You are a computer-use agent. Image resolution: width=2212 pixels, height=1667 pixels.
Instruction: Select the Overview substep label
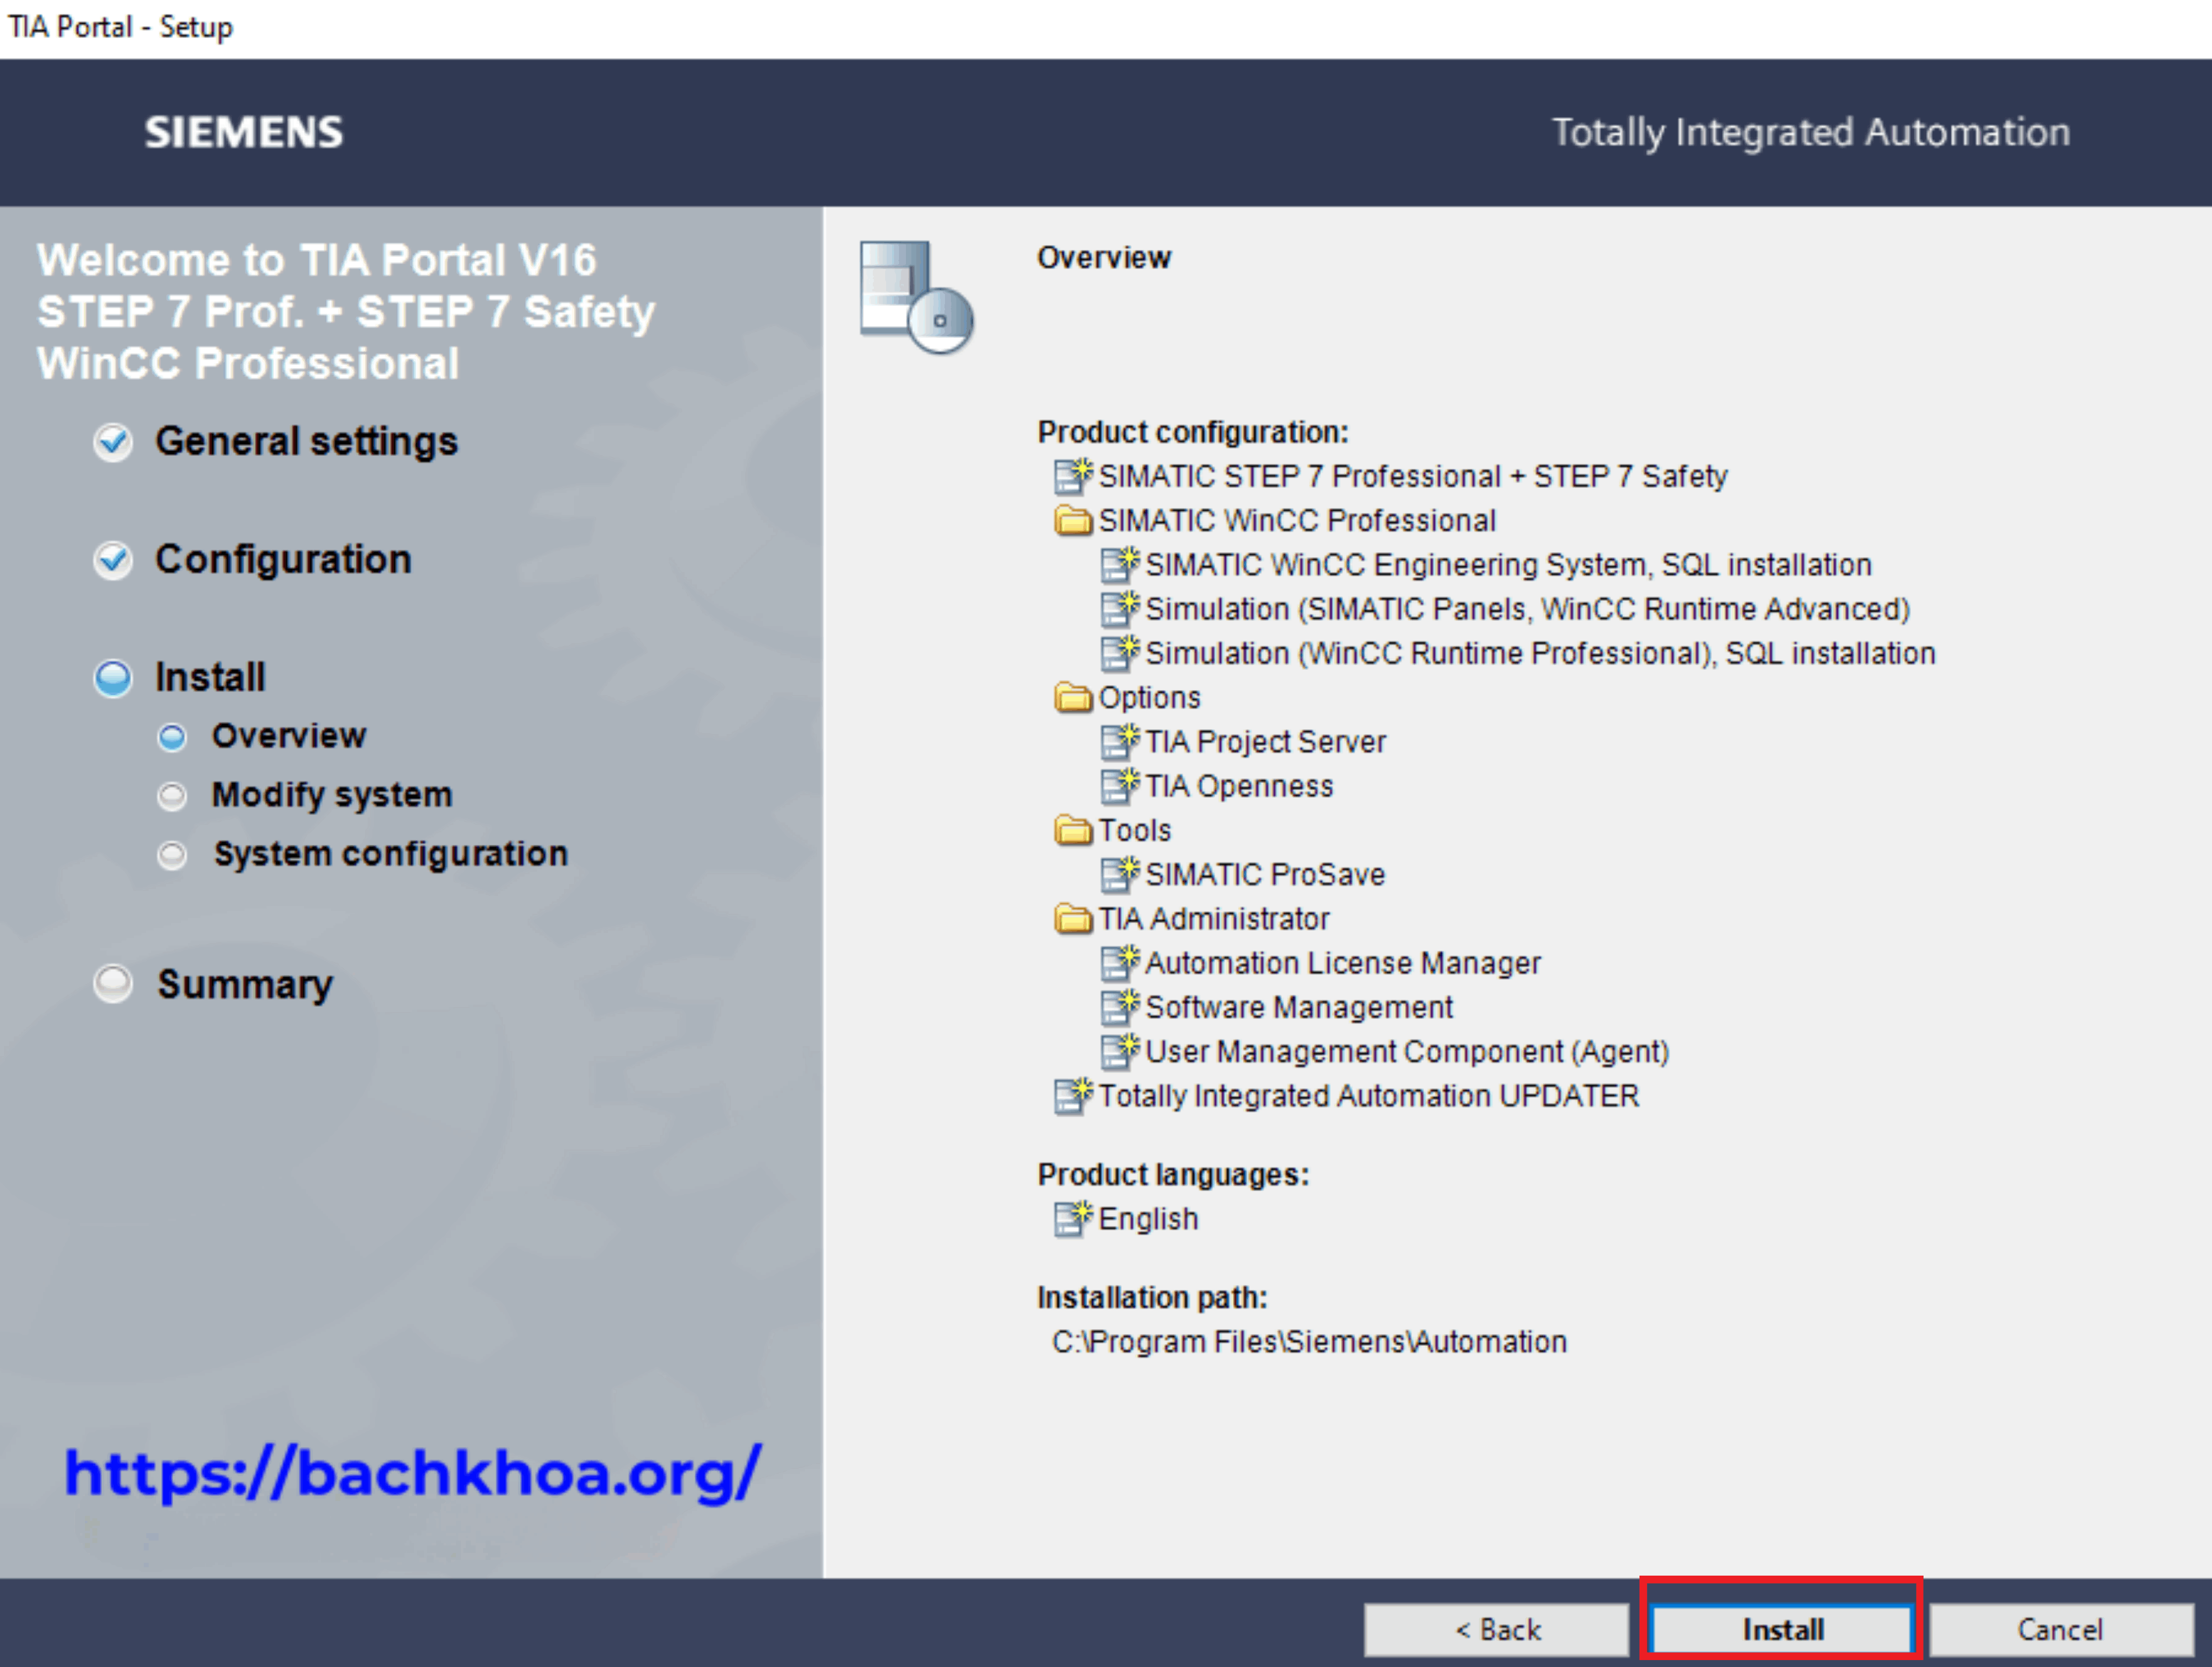[289, 736]
